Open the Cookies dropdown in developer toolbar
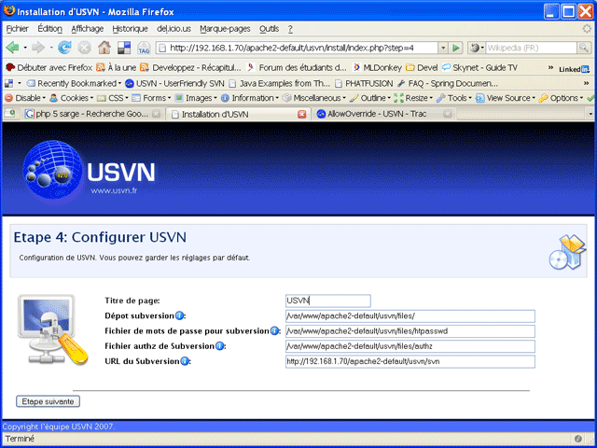Viewport: 597px width, 448px height. pyautogui.click(x=71, y=98)
